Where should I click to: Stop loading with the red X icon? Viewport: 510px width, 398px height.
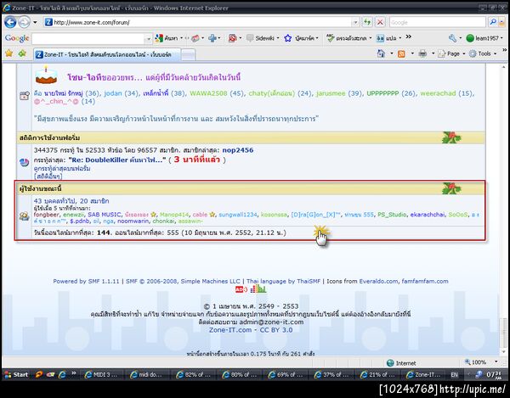380,22
